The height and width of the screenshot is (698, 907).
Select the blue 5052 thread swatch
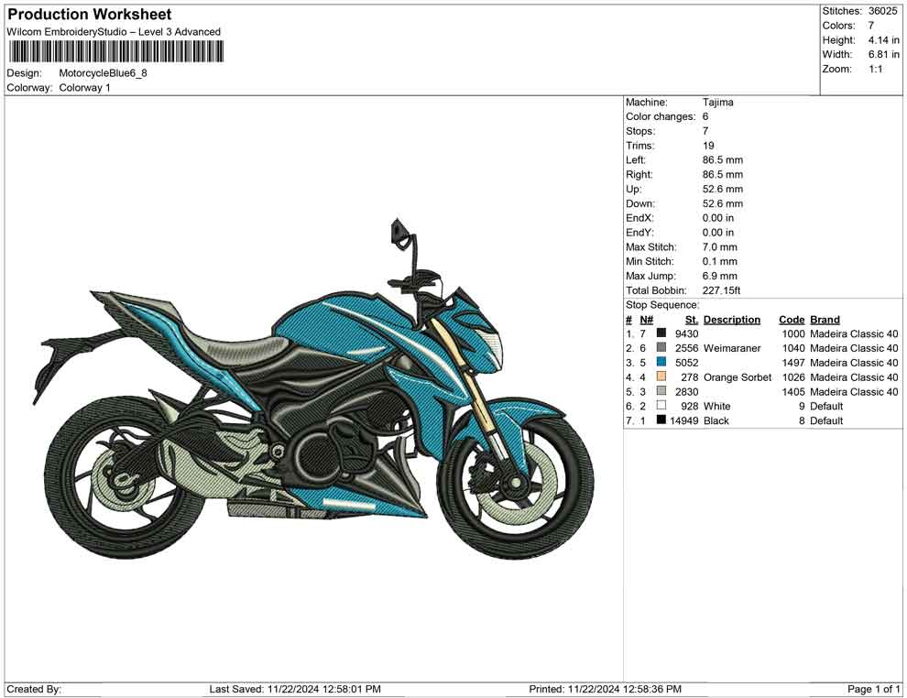660,363
